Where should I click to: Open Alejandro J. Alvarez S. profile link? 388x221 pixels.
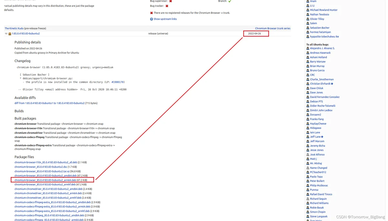[x=322, y=48]
